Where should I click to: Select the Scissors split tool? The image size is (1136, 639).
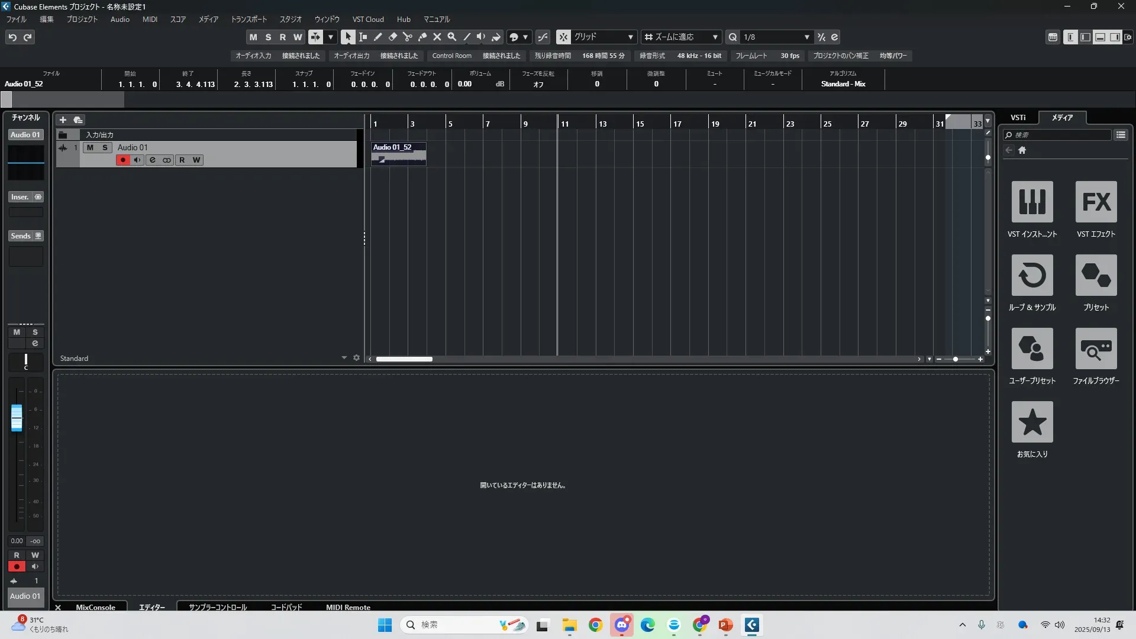pos(407,37)
